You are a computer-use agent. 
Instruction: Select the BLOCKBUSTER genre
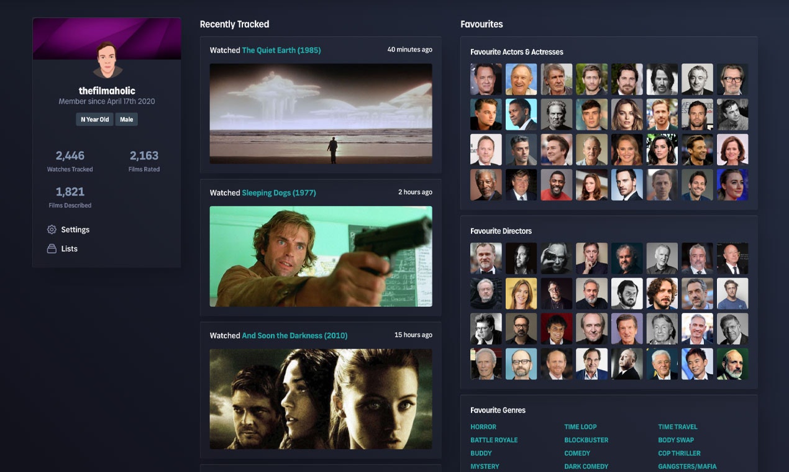pyautogui.click(x=586, y=440)
